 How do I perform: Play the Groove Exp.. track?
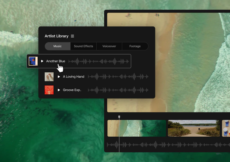point(59,90)
